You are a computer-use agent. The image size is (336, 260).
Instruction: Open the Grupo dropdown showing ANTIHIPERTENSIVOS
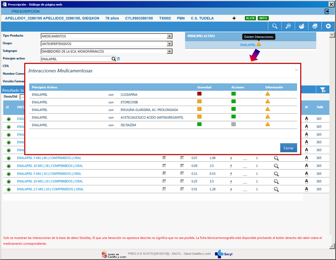[170, 44]
